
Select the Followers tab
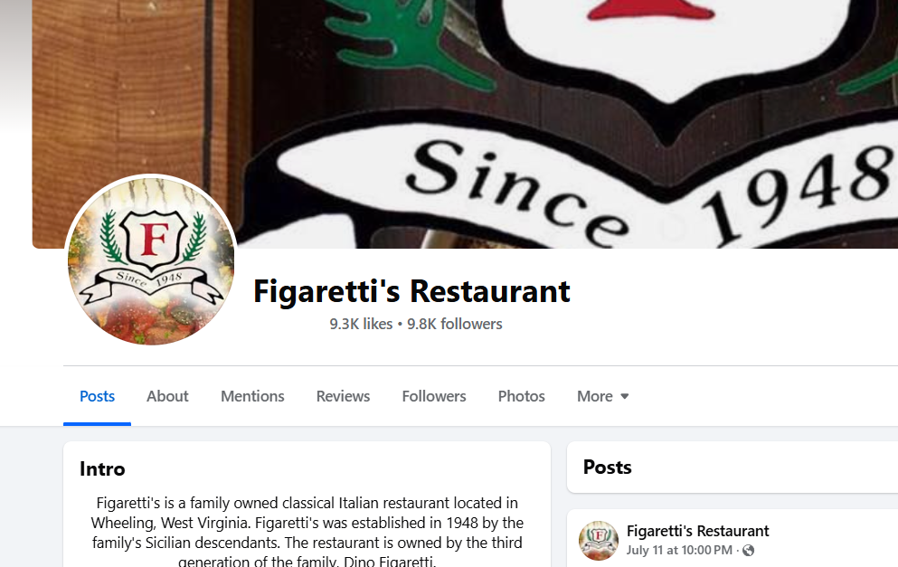tap(434, 396)
